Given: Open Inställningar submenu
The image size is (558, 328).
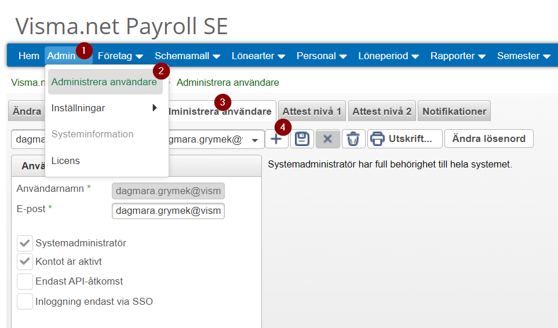Looking at the screenshot, I should click(105, 108).
